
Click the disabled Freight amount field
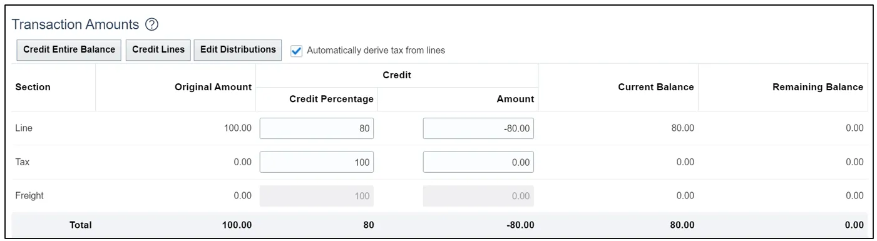pos(478,196)
